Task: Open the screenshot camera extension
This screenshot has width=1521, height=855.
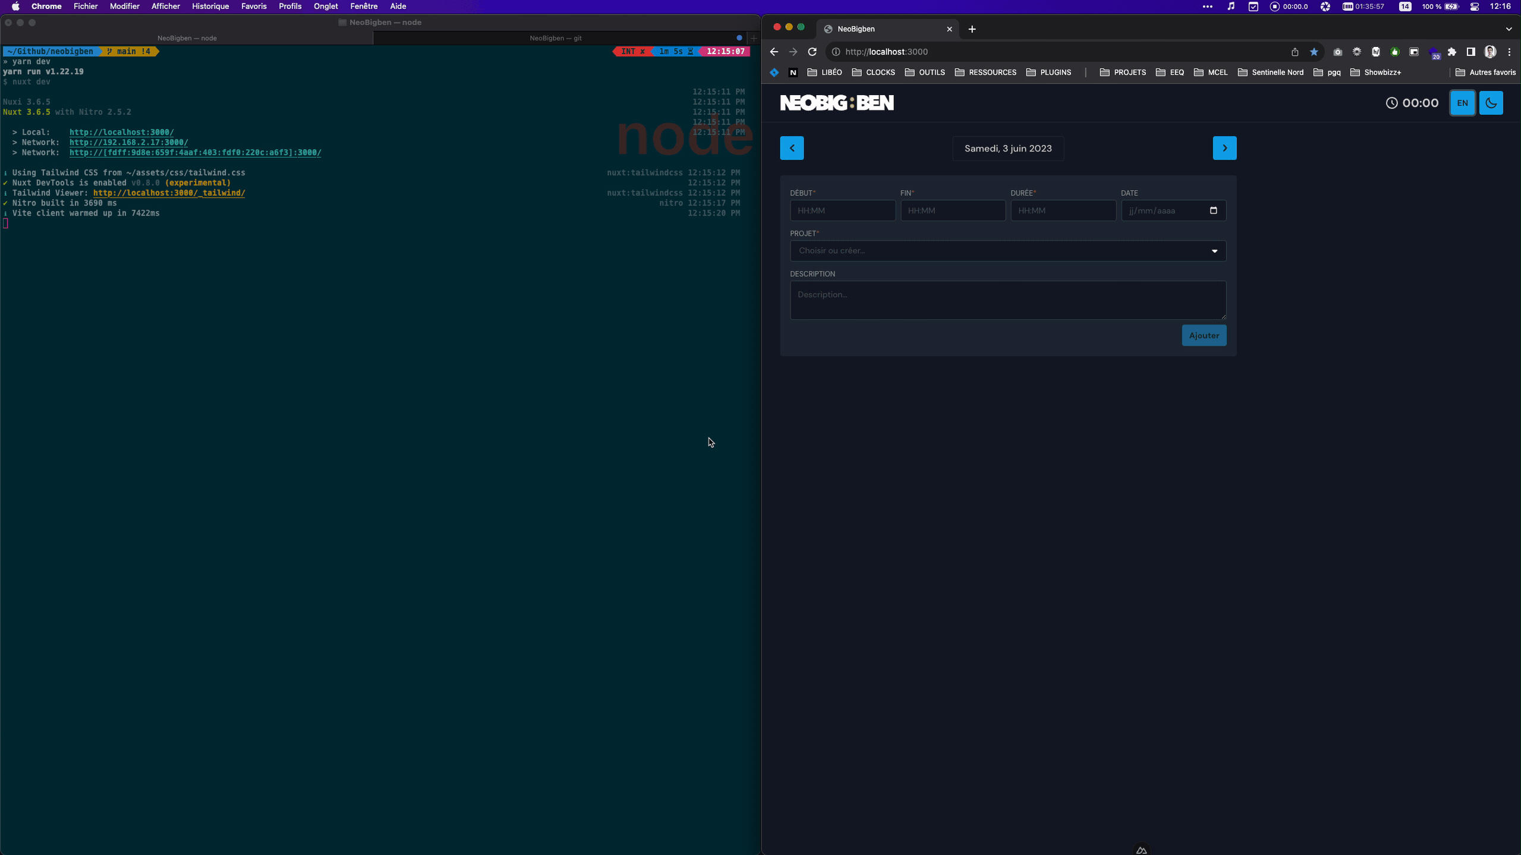Action: pos(1337,52)
